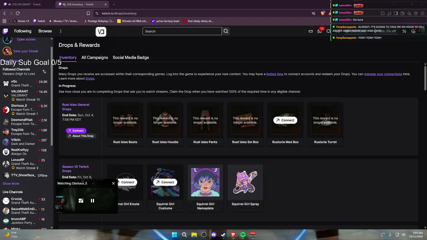The image size is (427, 240).
Task: Click the purple Connect button for Rust Isles
Action: pyautogui.click(x=76, y=131)
